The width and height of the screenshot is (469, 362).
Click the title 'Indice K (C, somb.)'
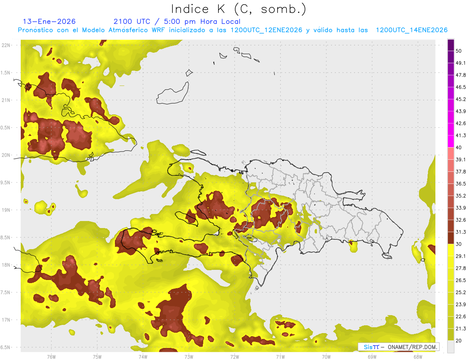pyautogui.click(x=238, y=9)
